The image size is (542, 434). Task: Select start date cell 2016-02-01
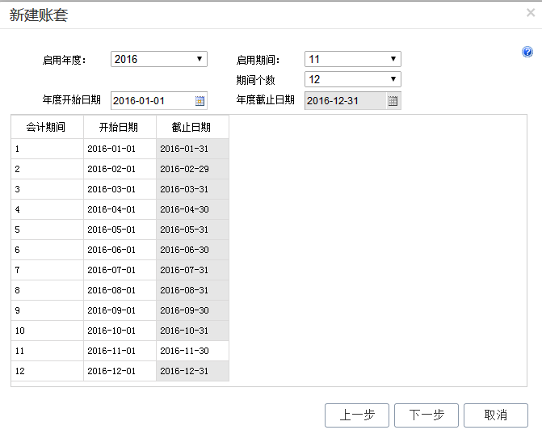point(119,169)
